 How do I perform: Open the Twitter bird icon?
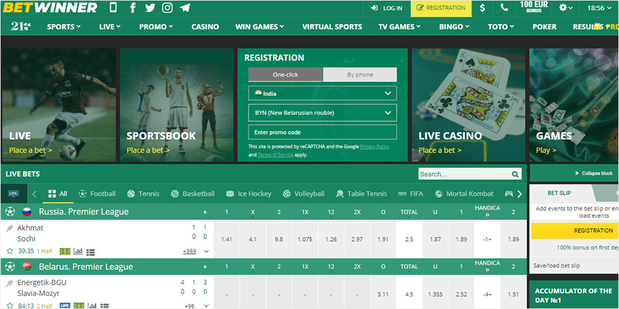tap(150, 7)
